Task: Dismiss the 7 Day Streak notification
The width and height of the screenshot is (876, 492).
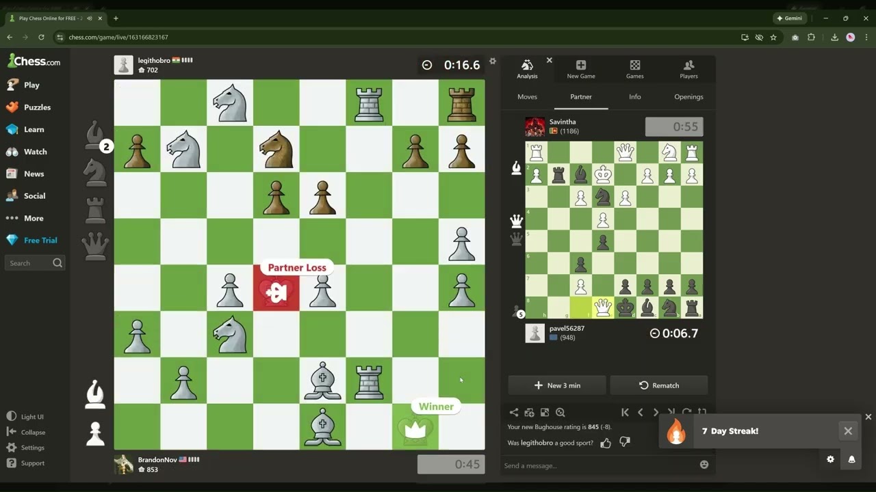Action: (848, 431)
